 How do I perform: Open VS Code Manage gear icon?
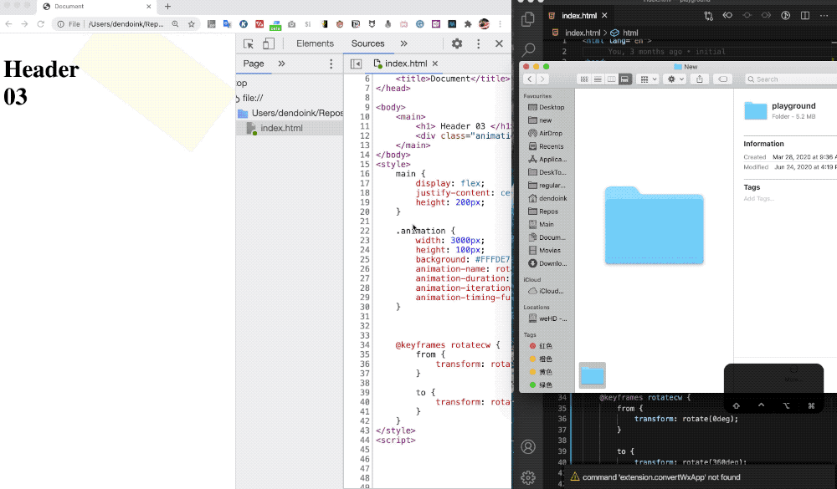click(x=528, y=477)
